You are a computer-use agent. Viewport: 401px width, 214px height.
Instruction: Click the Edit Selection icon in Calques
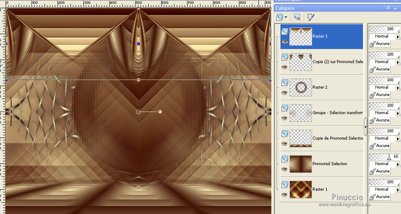311,17
